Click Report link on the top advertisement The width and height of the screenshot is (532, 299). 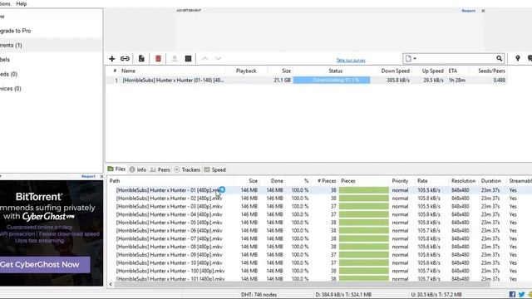(x=468, y=11)
